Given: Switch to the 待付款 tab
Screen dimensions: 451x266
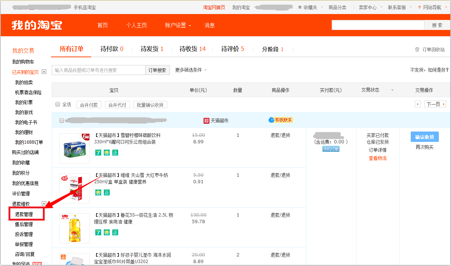Looking at the screenshot, I should tap(112, 49).
